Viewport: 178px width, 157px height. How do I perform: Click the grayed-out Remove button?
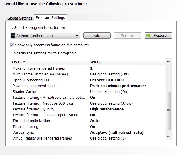tap(128, 36)
